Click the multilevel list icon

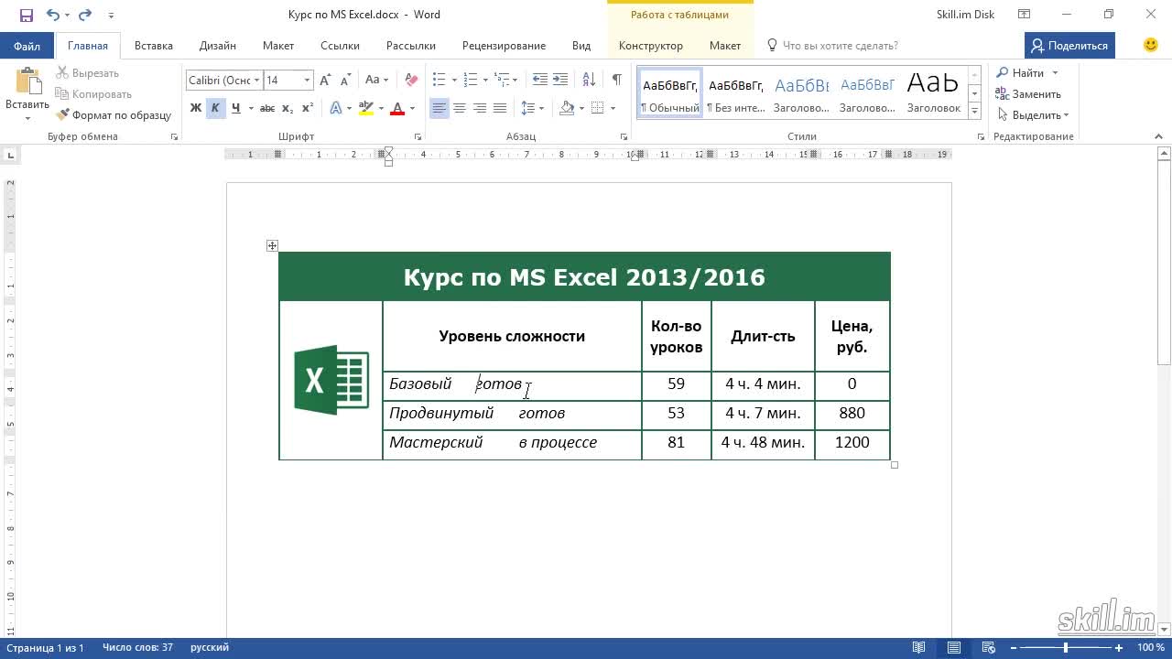pos(501,81)
